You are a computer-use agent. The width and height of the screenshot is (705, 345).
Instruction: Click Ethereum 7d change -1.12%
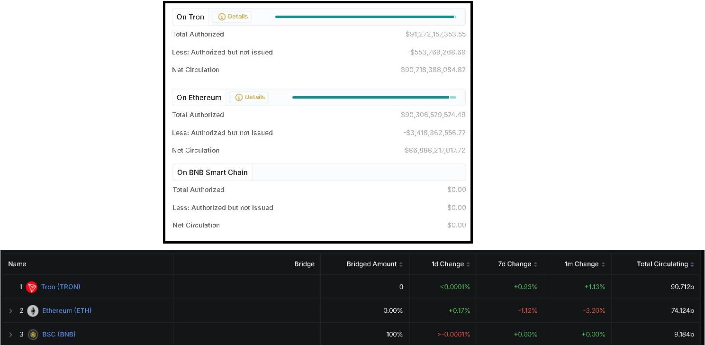pyautogui.click(x=528, y=310)
